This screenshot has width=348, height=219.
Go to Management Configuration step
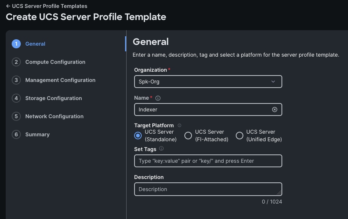click(x=60, y=80)
